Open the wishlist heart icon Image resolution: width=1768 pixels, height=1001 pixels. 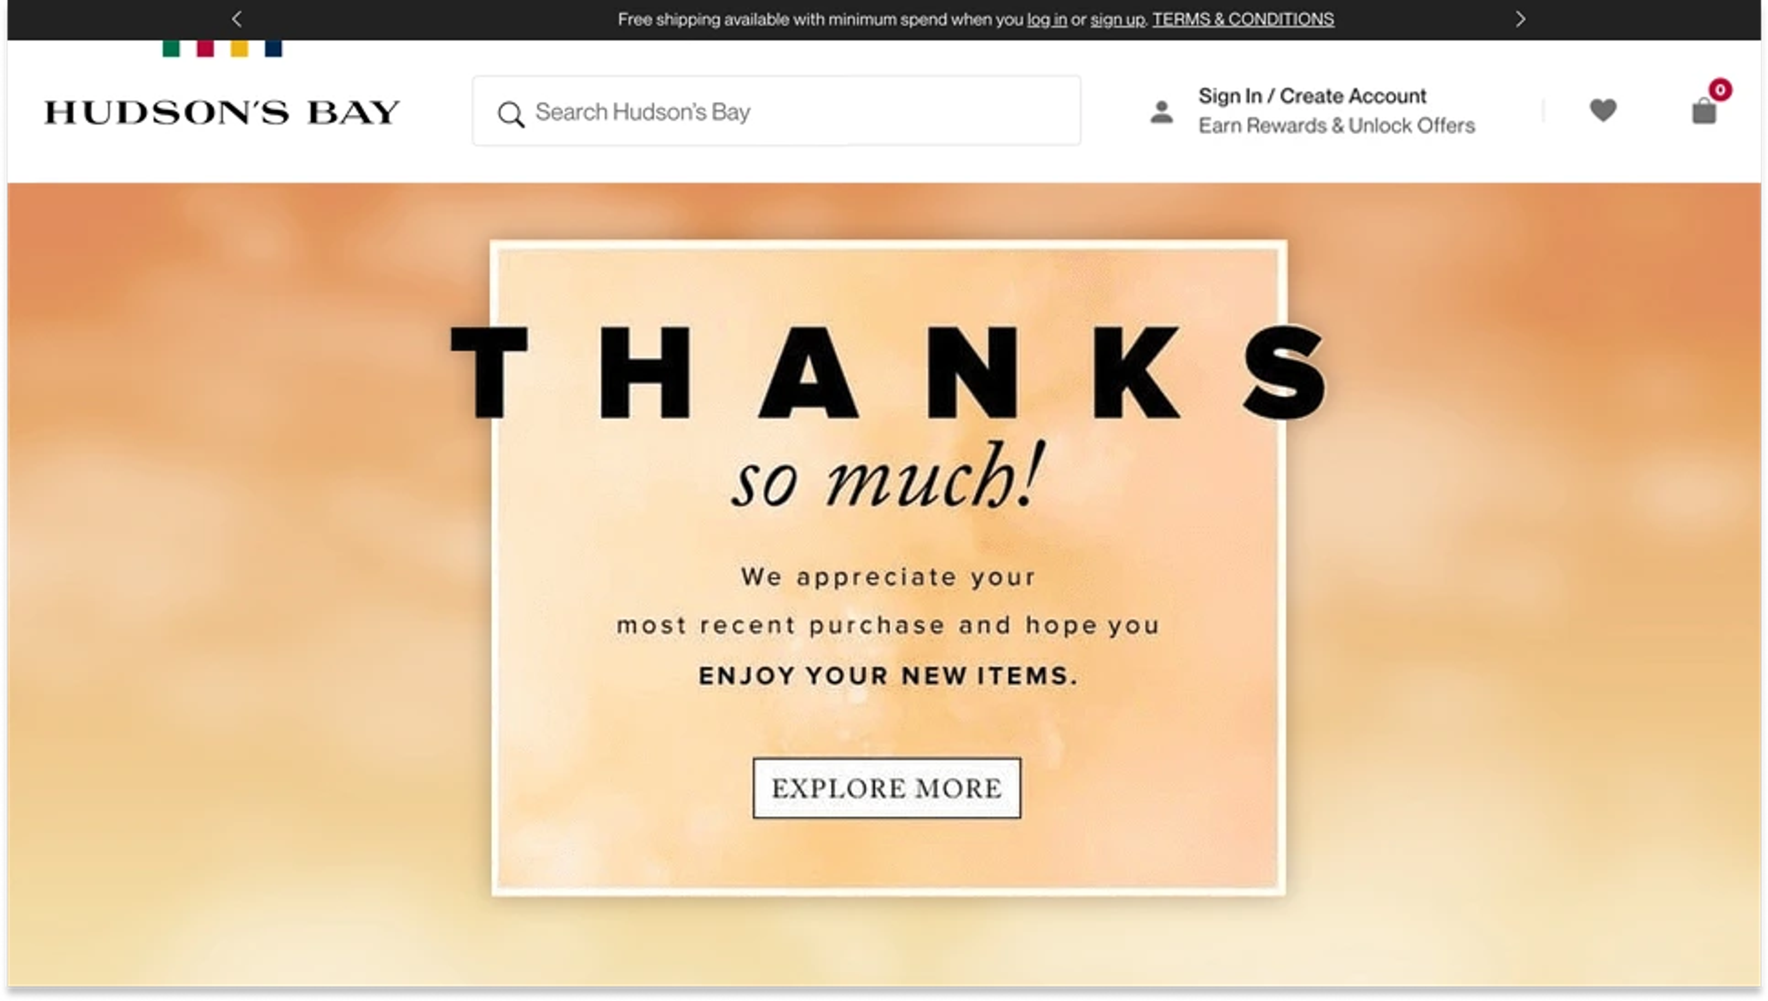tap(1602, 110)
